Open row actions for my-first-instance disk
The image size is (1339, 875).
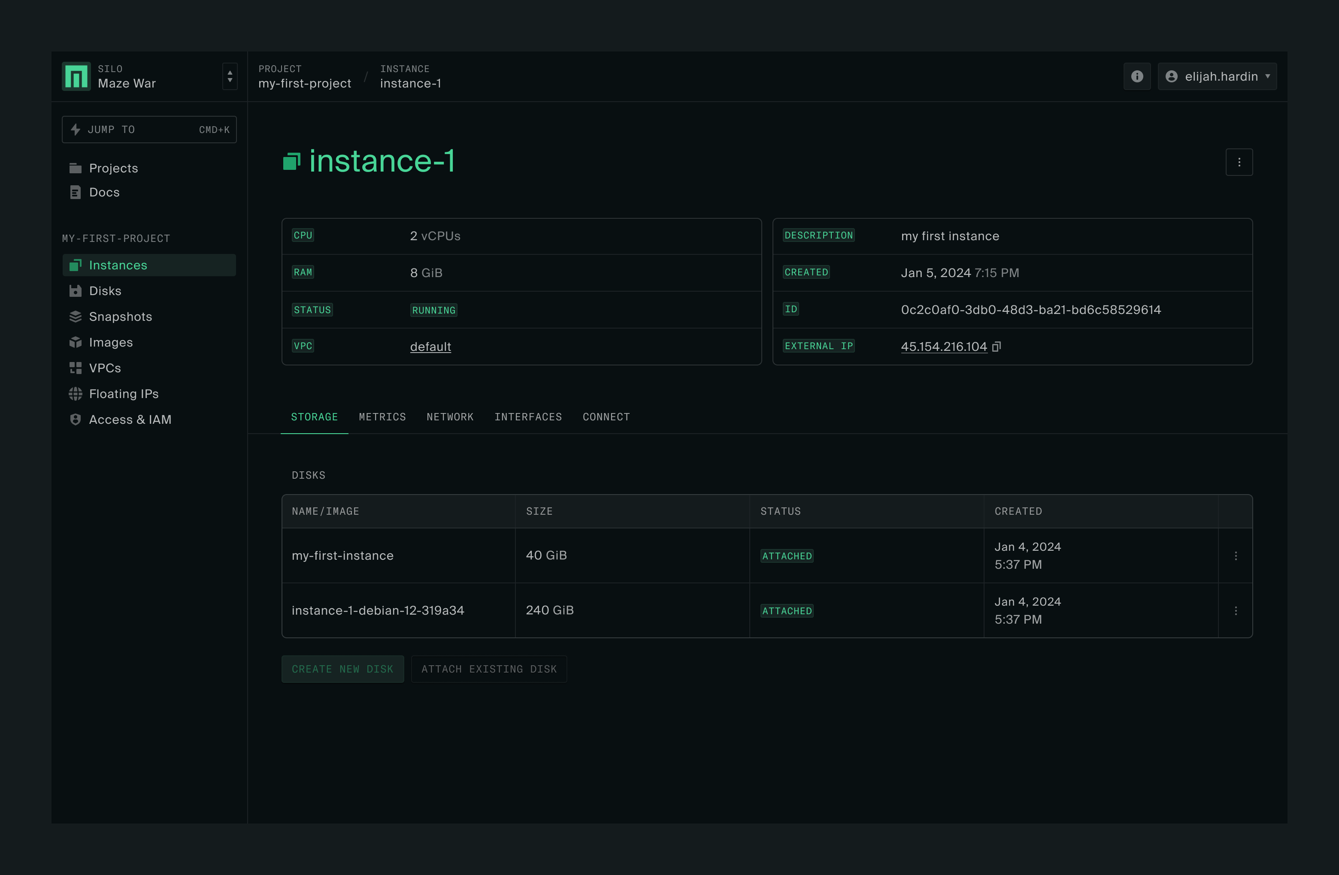pyautogui.click(x=1236, y=555)
